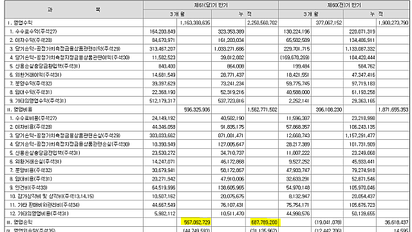
Task: Click the '과 목' column header
Action: (74, 10)
